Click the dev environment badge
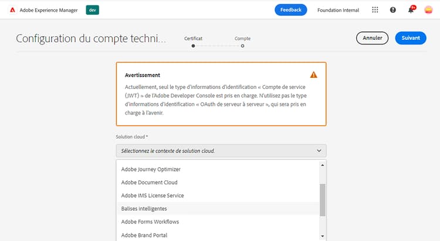440x241 pixels. (x=92, y=10)
